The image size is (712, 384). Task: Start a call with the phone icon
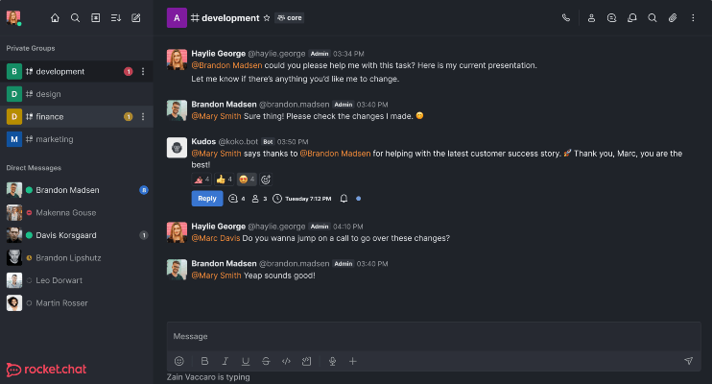coord(566,18)
